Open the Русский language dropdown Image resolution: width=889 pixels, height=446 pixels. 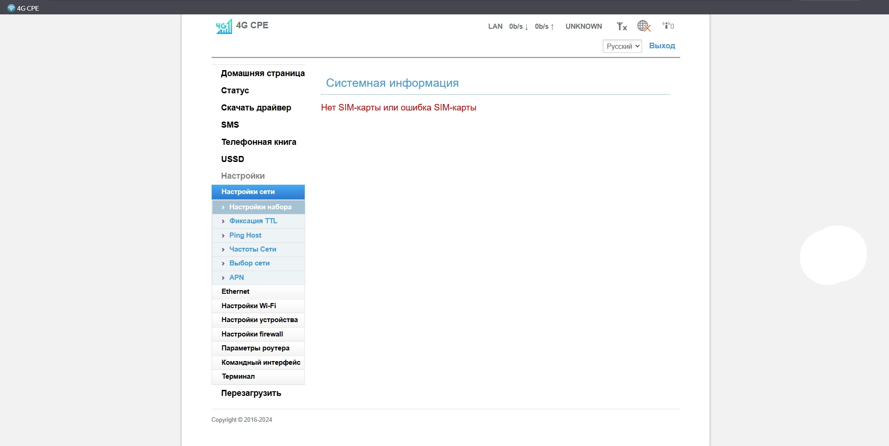[x=622, y=46]
